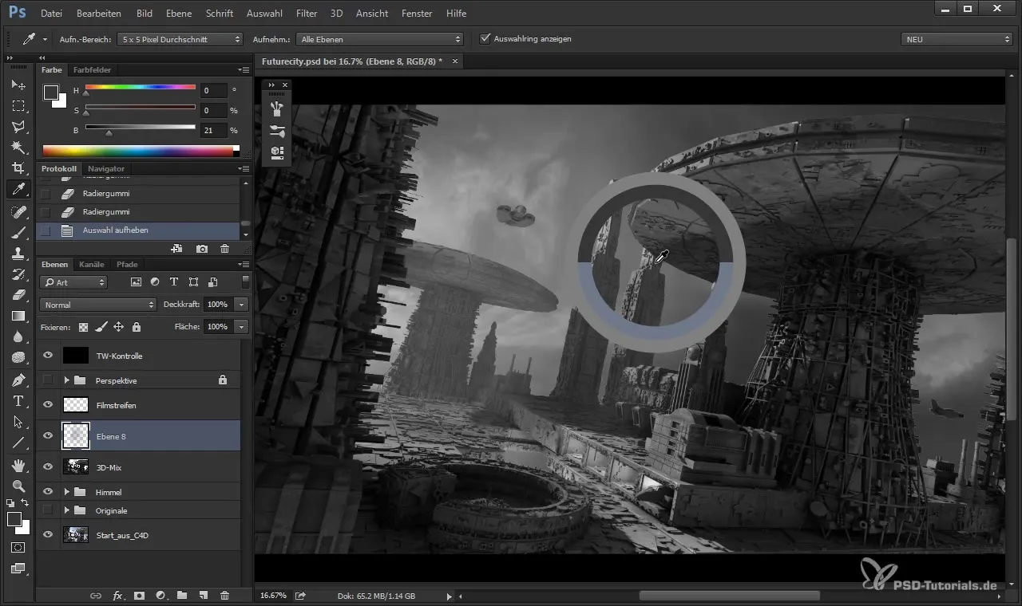Show the Originale group
Viewport: 1022px width, 606px height.
tap(47, 510)
